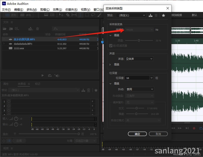
Task: Click the 确定 button
Action: [x=137, y=134]
